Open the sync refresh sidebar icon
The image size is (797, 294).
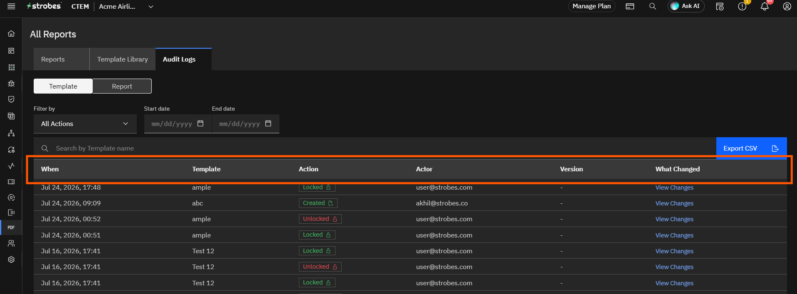[x=11, y=150]
